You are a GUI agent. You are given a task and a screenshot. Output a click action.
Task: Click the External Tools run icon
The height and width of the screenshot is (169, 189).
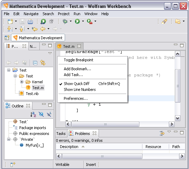(x=90, y=21)
